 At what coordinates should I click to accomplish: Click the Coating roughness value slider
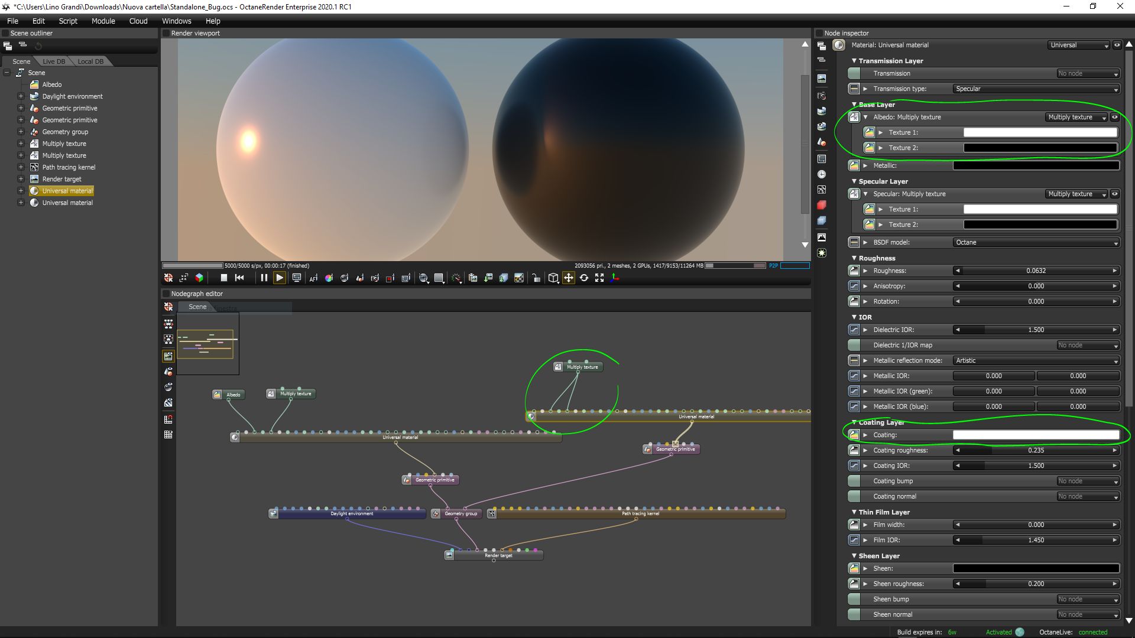(x=1036, y=450)
